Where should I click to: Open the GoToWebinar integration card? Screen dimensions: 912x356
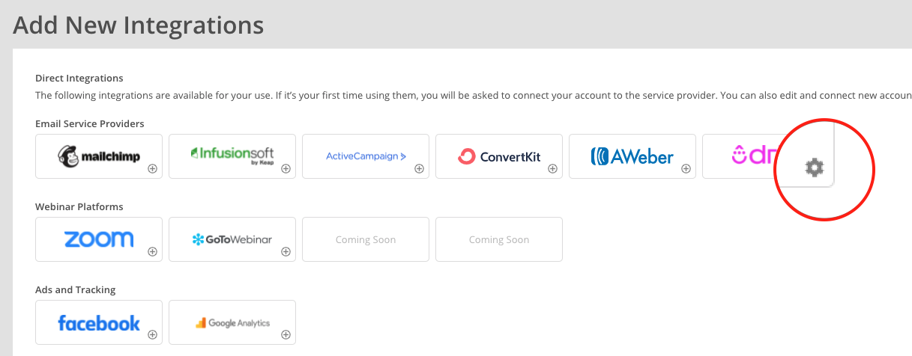pos(232,239)
